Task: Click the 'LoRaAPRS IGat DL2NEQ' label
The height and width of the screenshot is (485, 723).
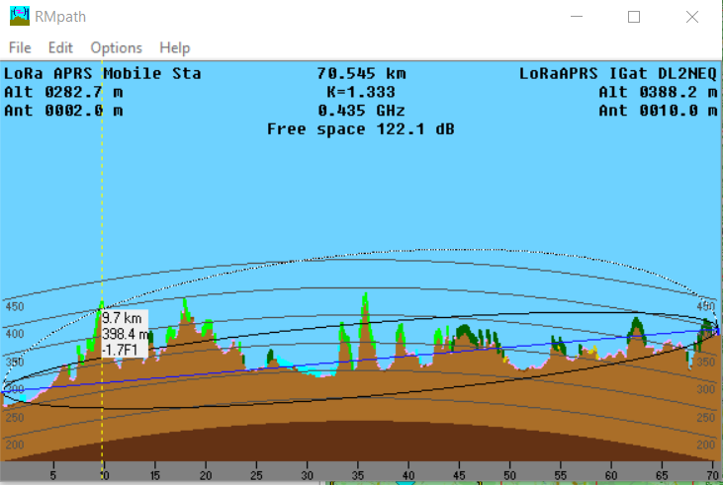Action: pos(618,74)
